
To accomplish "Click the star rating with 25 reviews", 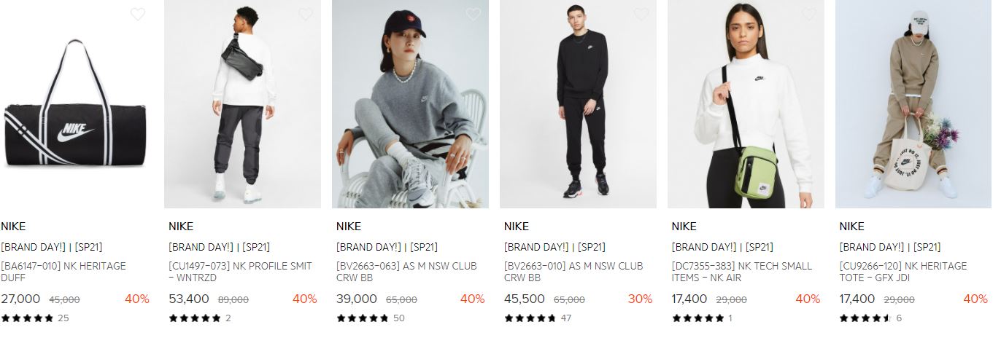I will (x=34, y=318).
